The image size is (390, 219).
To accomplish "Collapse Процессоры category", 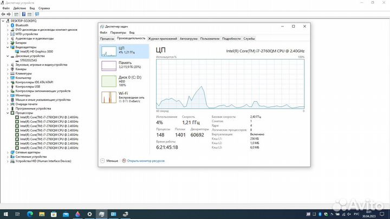I will 8,113.
